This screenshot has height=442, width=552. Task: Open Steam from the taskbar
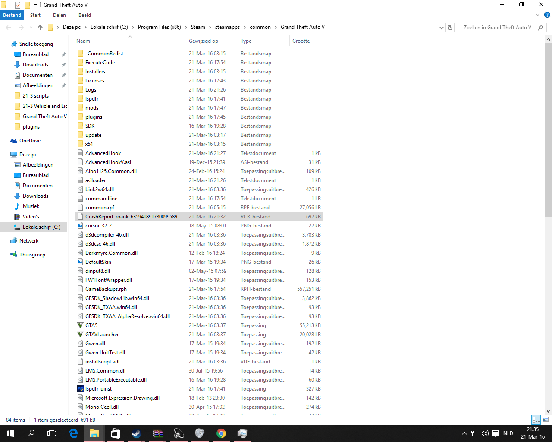[136, 433]
